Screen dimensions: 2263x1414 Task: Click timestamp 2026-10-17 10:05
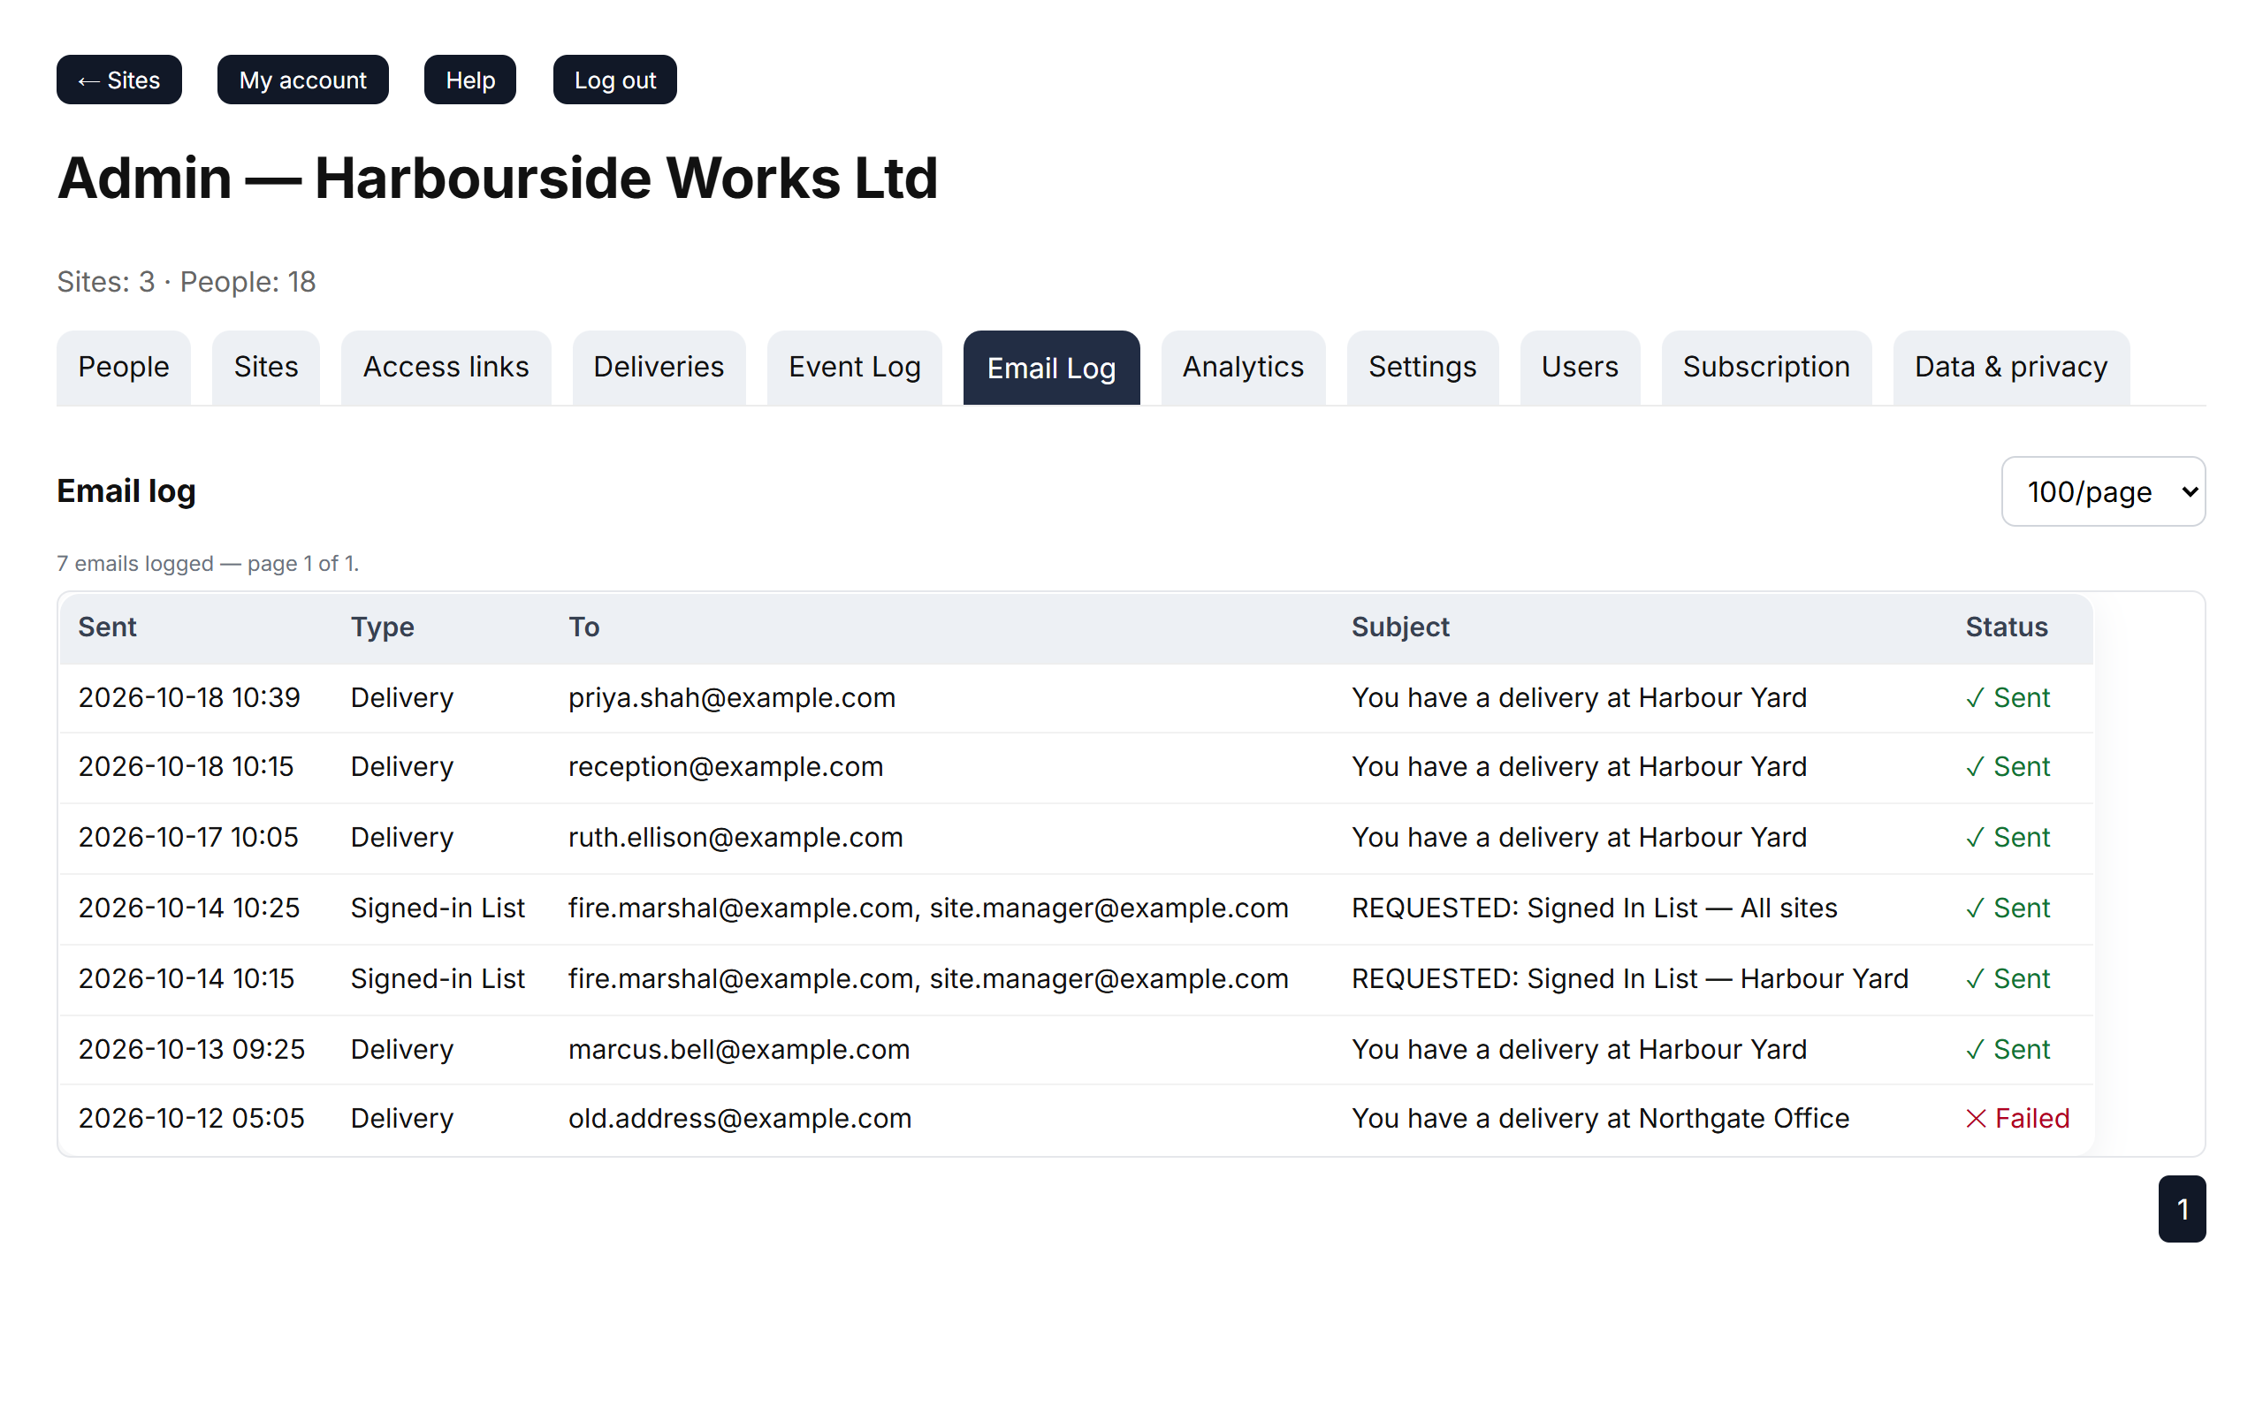[x=189, y=837]
